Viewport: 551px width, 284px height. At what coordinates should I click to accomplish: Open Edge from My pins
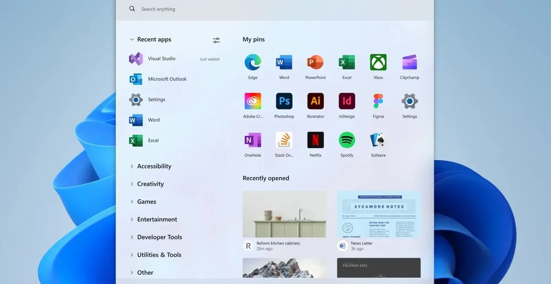253,63
